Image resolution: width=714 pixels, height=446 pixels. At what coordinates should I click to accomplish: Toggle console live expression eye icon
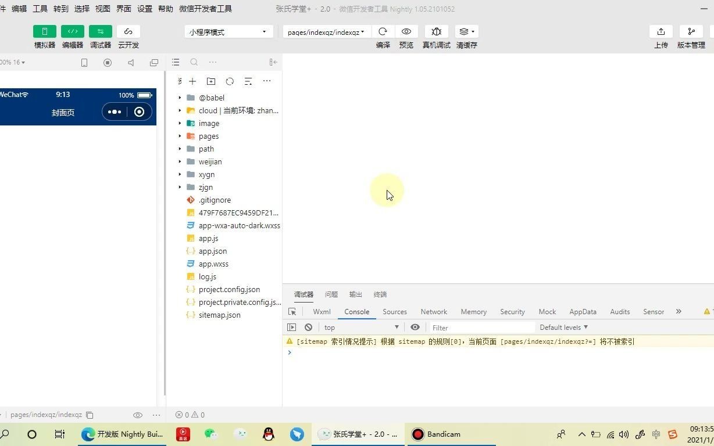pyautogui.click(x=415, y=328)
